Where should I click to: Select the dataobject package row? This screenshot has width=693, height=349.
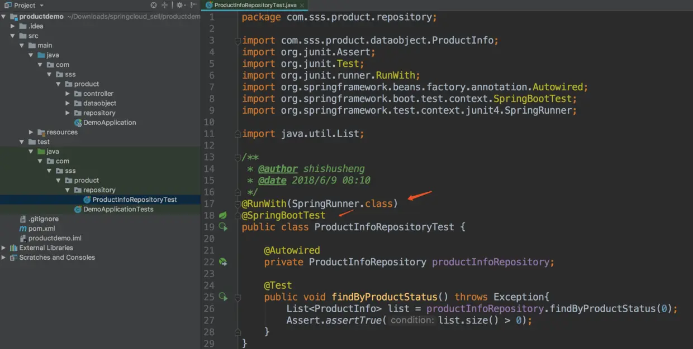101,103
